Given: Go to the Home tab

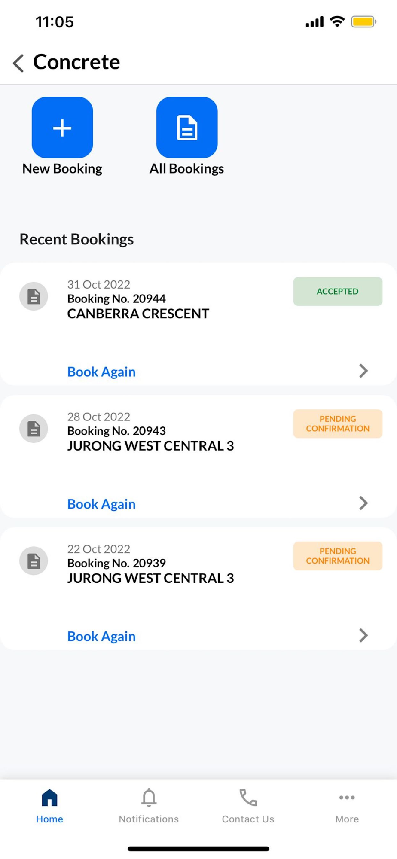Looking at the screenshot, I should [49, 806].
